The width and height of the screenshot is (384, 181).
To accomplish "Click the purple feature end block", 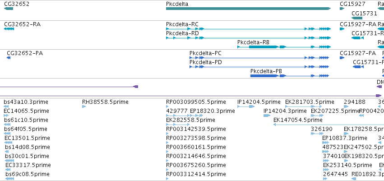I will (x=136, y=87).
